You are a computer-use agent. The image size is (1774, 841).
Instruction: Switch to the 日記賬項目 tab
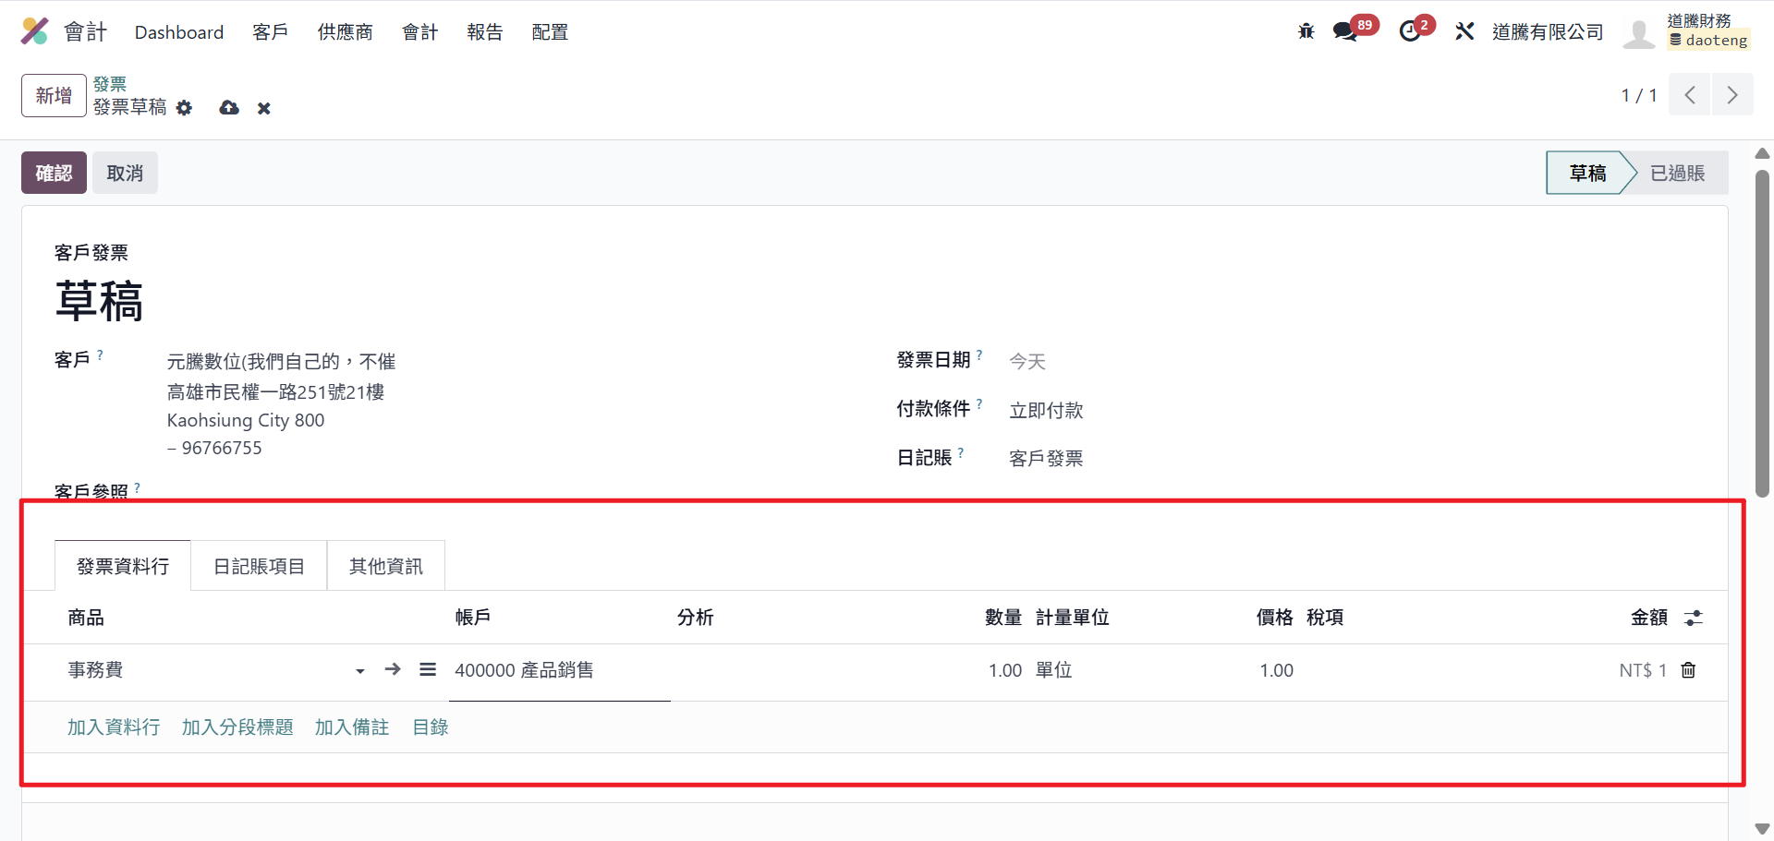[259, 566]
